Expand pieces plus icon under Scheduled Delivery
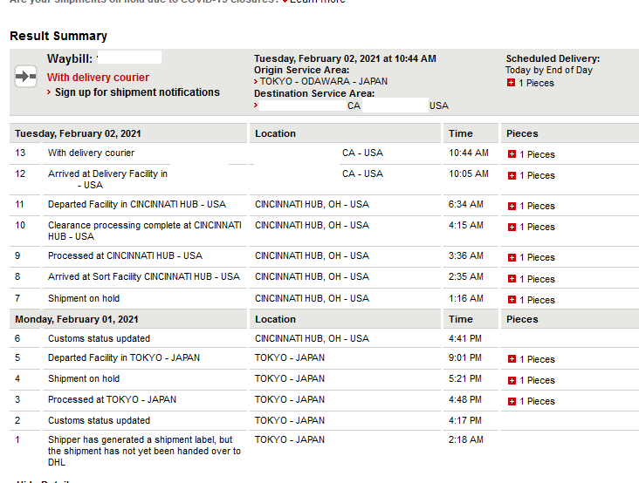Image resolution: width=639 pixels, height=483 pixels. pyautogui.click(x=511, y=83)
